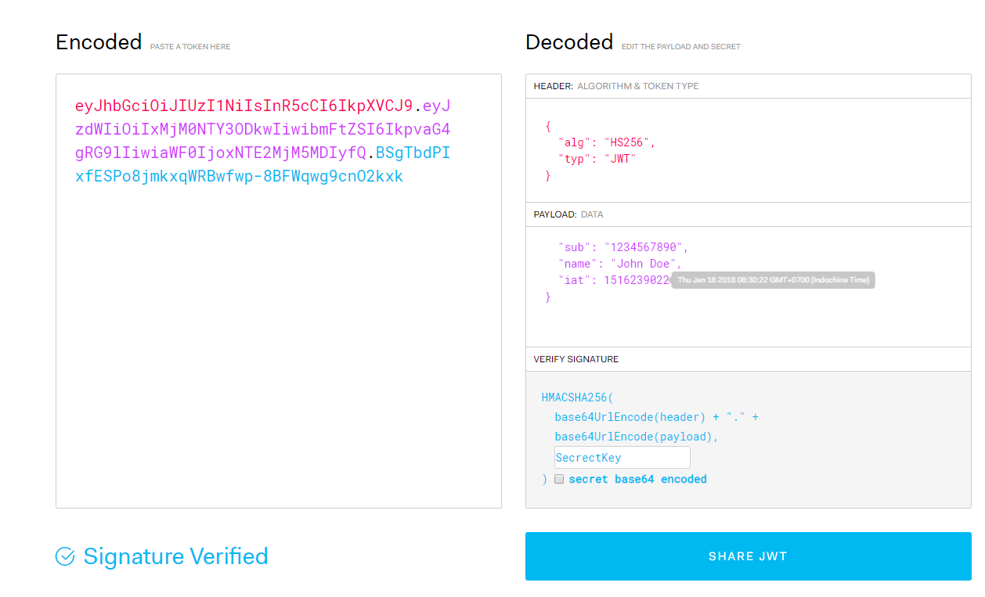This screenshot has width=985, height=597.
Task: Click the secret base64 encoded label
Action: click(x=638, y=479)
